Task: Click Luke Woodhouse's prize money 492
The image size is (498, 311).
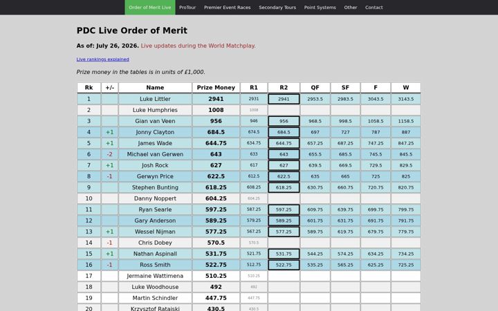Action: [216, 287]
